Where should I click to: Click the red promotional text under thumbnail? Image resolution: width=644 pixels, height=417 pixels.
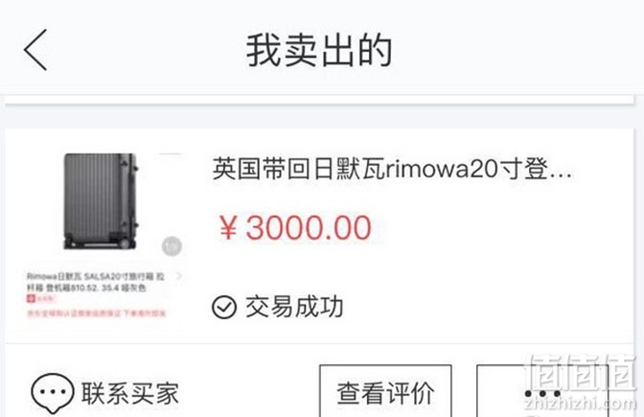97,313
